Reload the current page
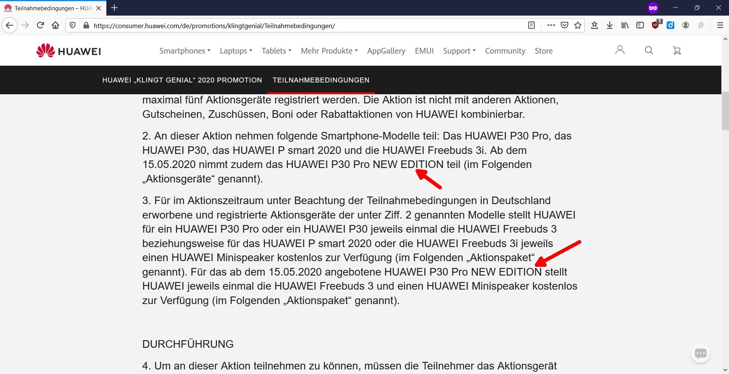 (40, 25)
